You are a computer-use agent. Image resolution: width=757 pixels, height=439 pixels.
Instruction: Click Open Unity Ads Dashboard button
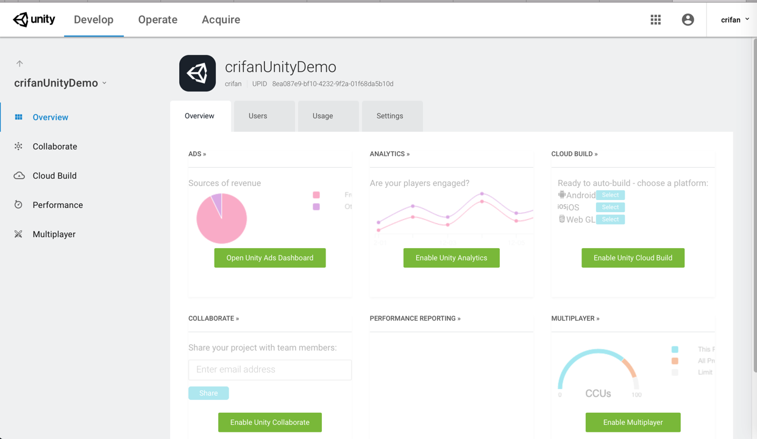point(270,258)
